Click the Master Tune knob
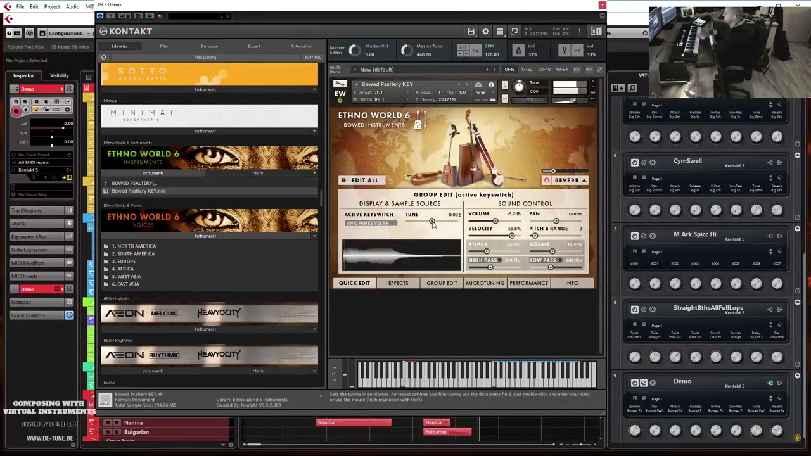Screen dimensions: 811x456 click(407, 51)
